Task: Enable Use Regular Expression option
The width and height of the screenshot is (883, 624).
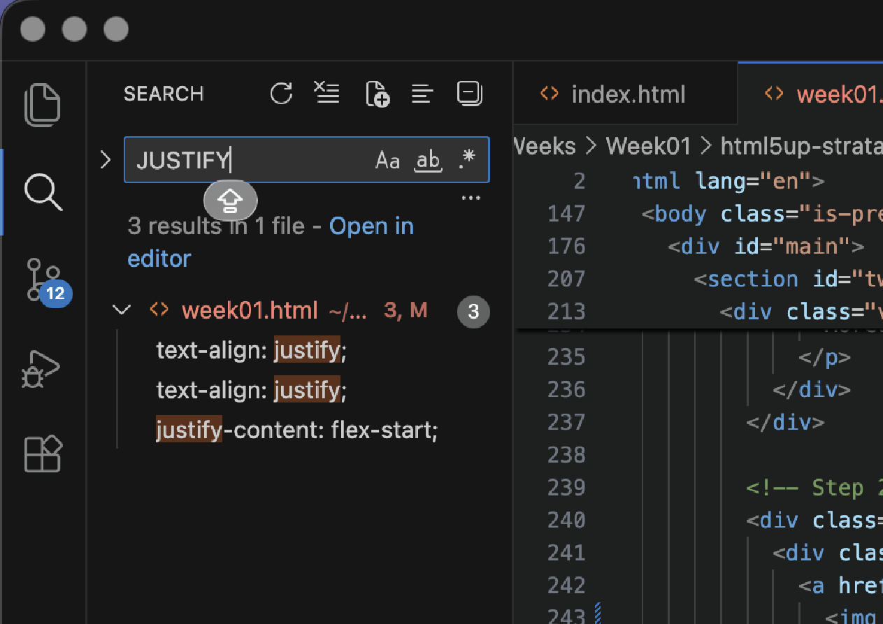Action: click(467, 160)
